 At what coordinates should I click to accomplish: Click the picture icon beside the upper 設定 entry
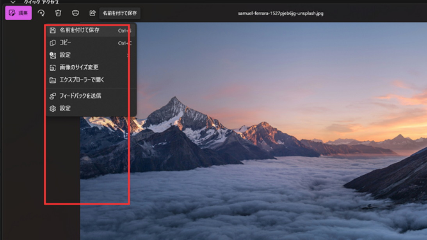[x=53, y=55]
